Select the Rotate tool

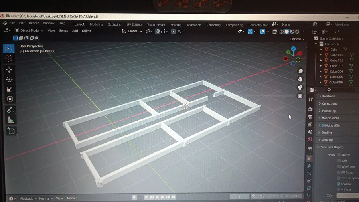pyautogui.click(x=10, y=79)
